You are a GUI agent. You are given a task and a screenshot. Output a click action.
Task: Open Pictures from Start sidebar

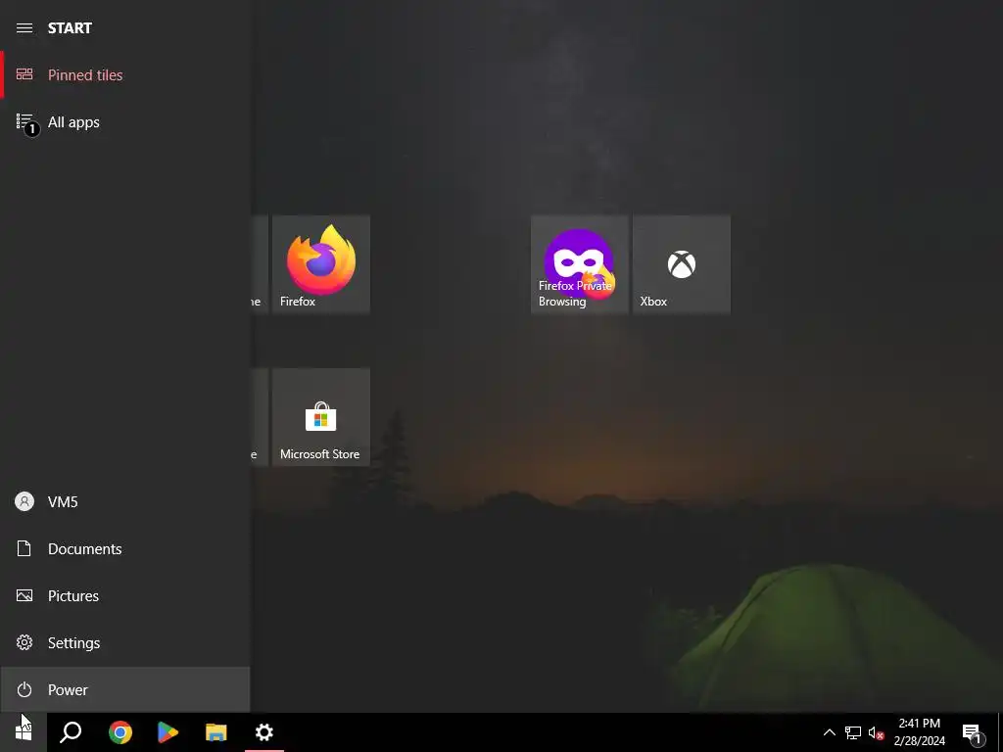pos(125,596)
